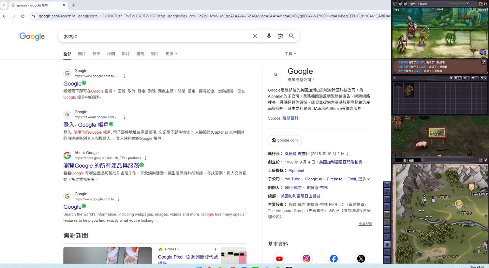489x268 pixels.
Task: Switch to the 短片 results tab
Action: (x=155, y=54)
